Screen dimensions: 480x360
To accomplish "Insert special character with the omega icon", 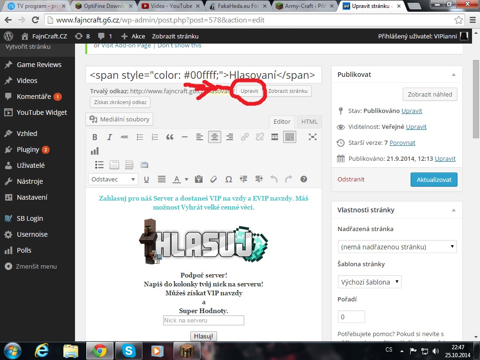I will [x=229, y=179].
